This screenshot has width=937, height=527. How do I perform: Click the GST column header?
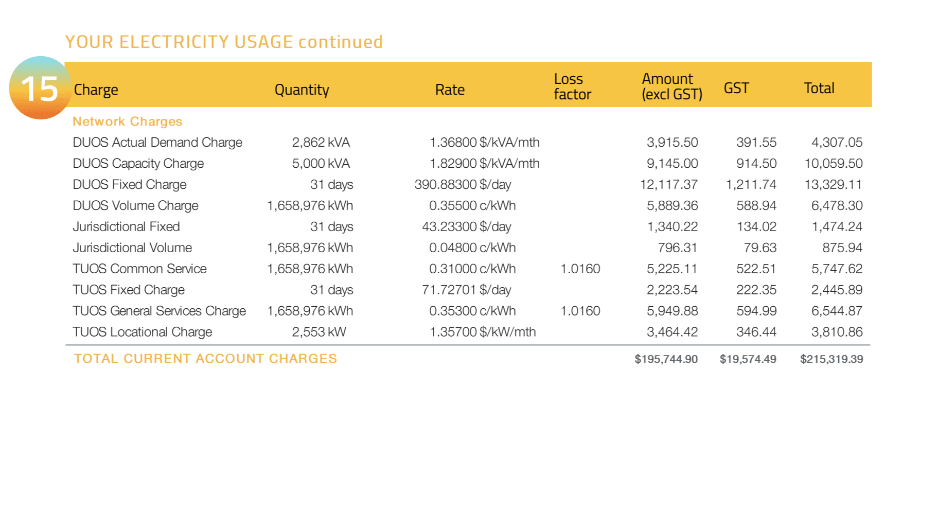(x=736, y=88)
